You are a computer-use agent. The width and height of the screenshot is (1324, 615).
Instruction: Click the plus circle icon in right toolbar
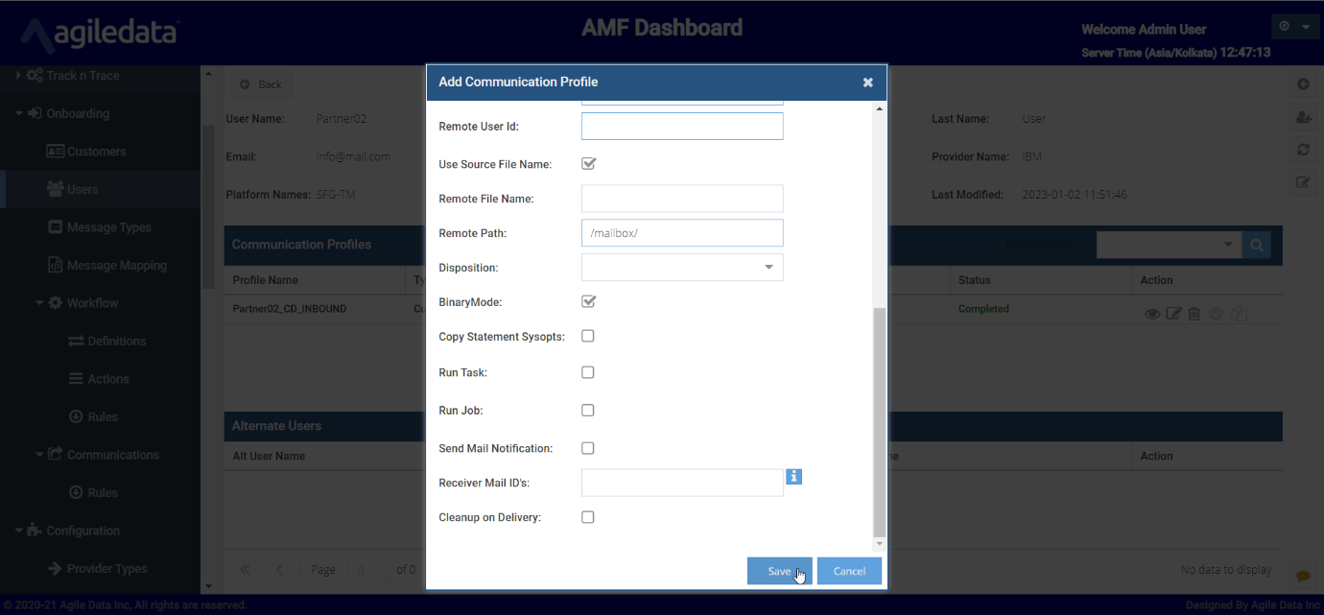[x=1303, y=84]
